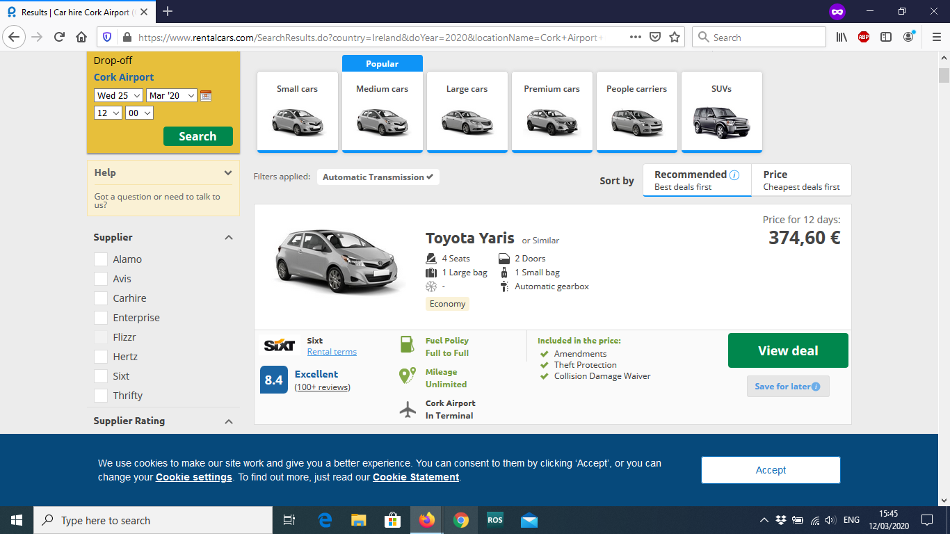Show hidden system tray icons

[764, 520]
